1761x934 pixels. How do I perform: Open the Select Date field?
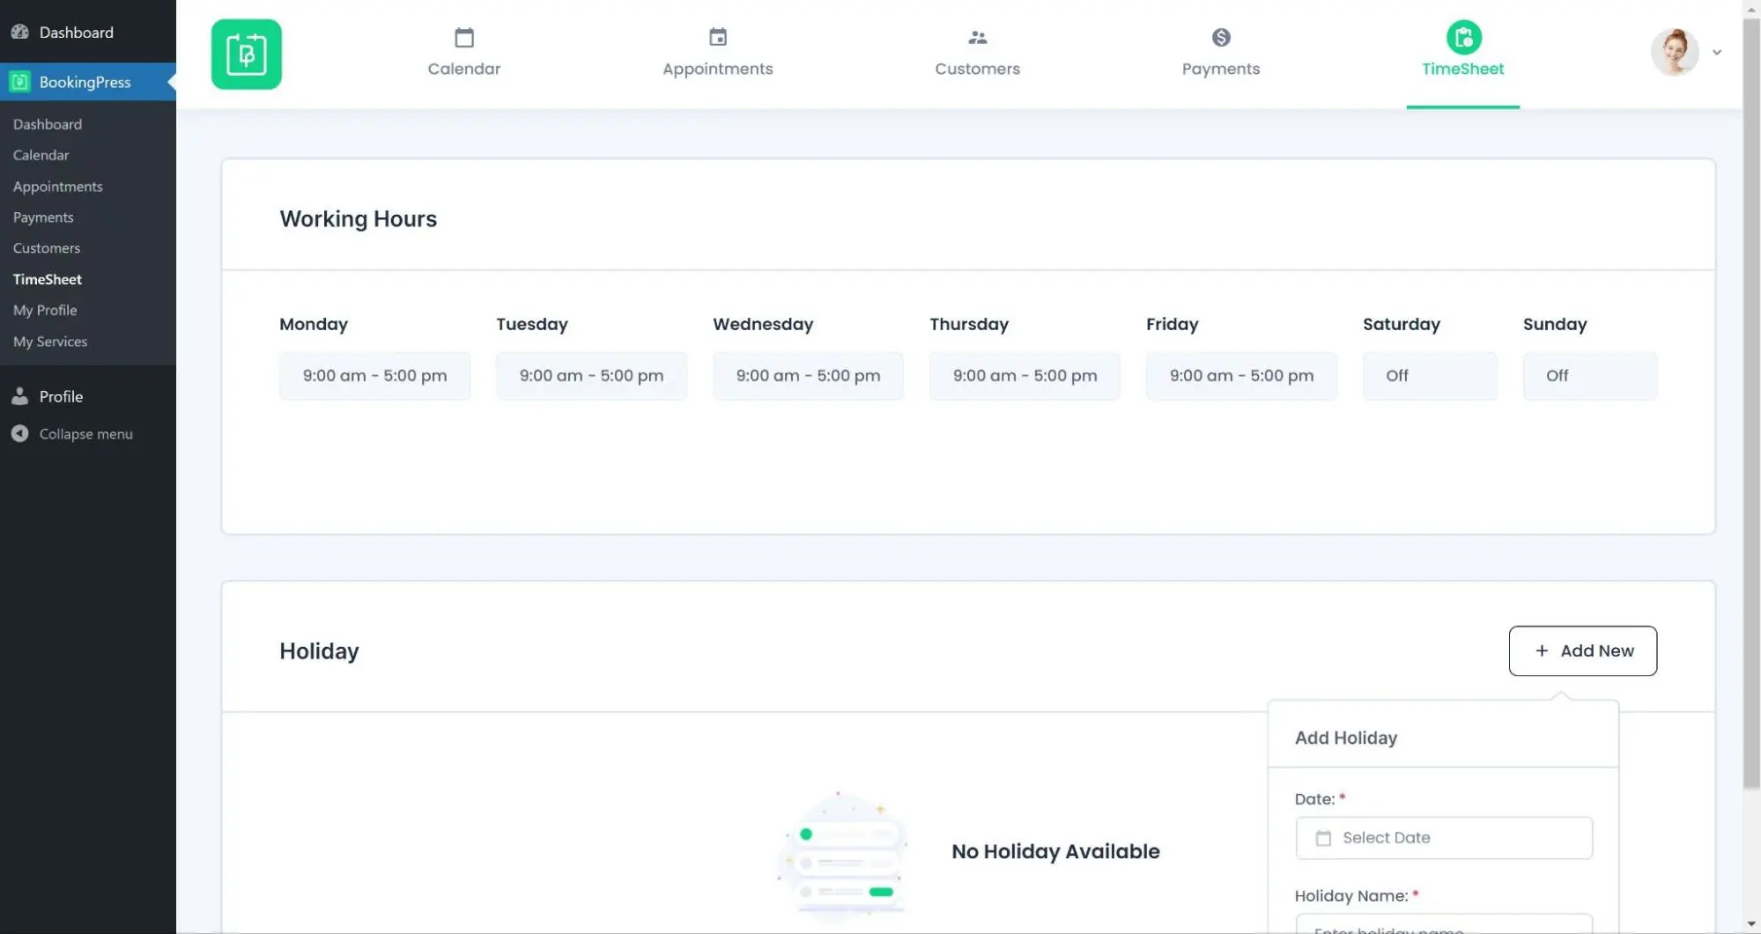pos(1443,837)
